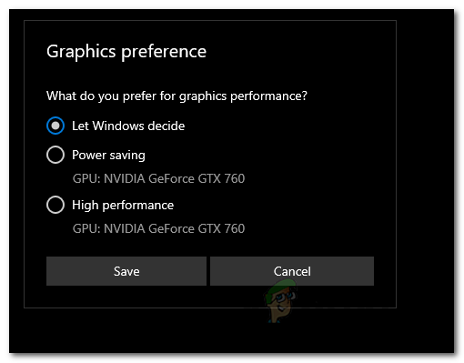Click the word Cancel on the right button
Viewport: 464px width, 363px height.
coord(292,271)
